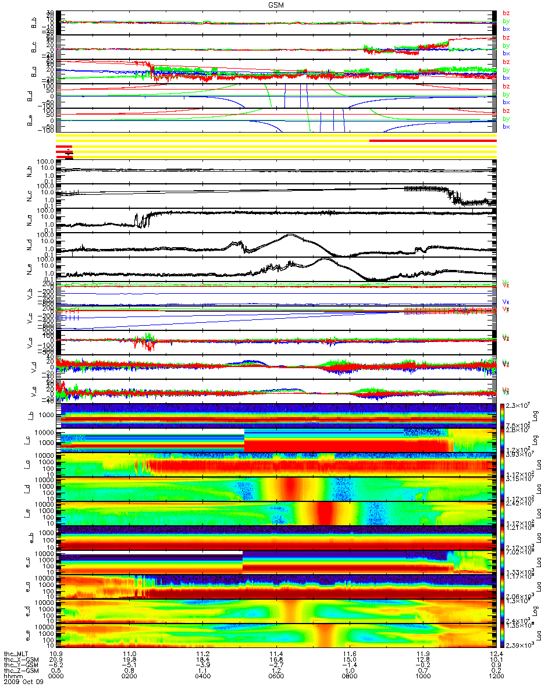Click the 0600 time tick label
Viewport: 541px width, 698px height.
pos(276,675)
